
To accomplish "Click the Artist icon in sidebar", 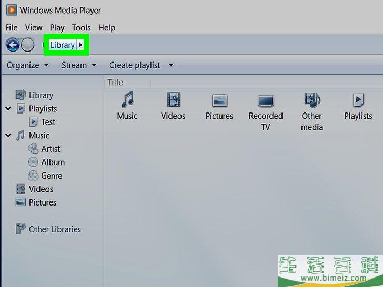I will pos(33,149).
